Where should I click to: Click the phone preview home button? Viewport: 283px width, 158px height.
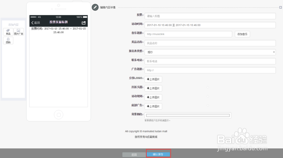tap(59, 115)
